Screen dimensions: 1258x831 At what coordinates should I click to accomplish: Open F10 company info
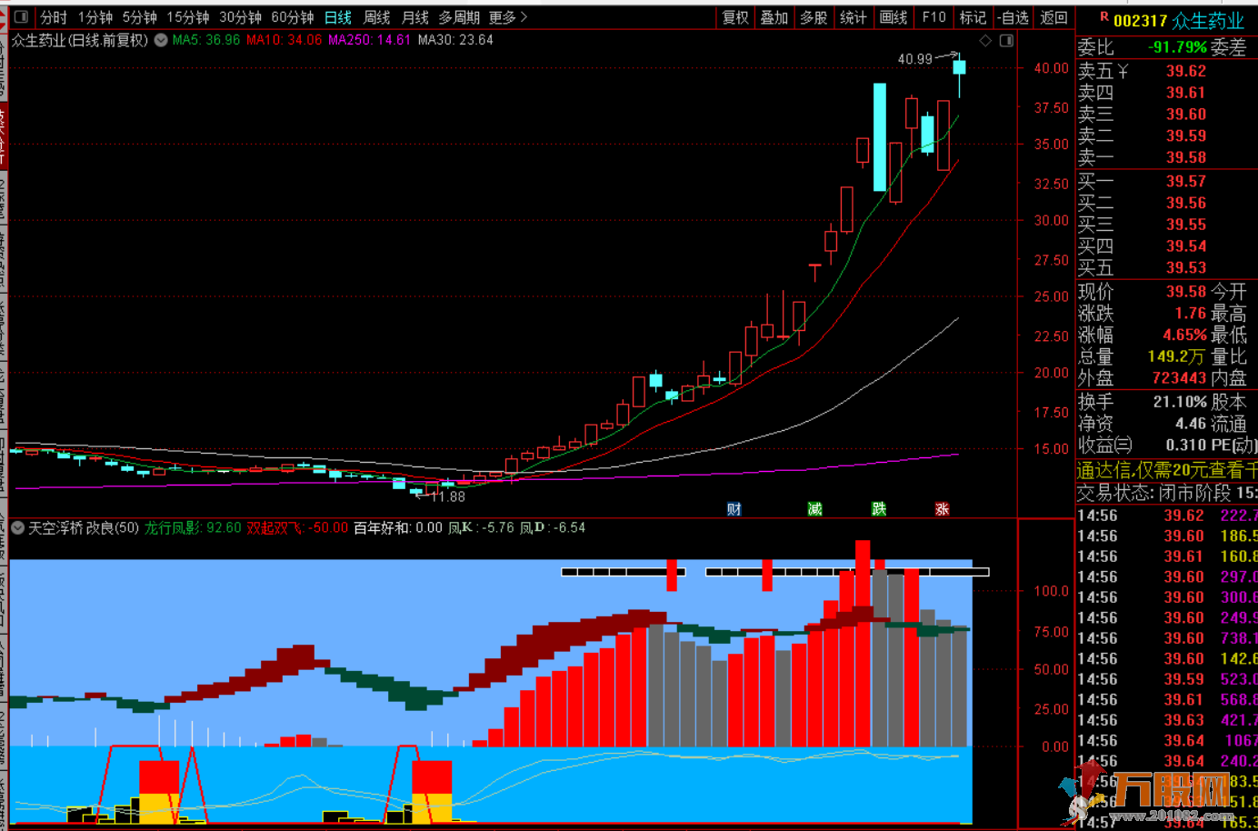click(934, 17)
